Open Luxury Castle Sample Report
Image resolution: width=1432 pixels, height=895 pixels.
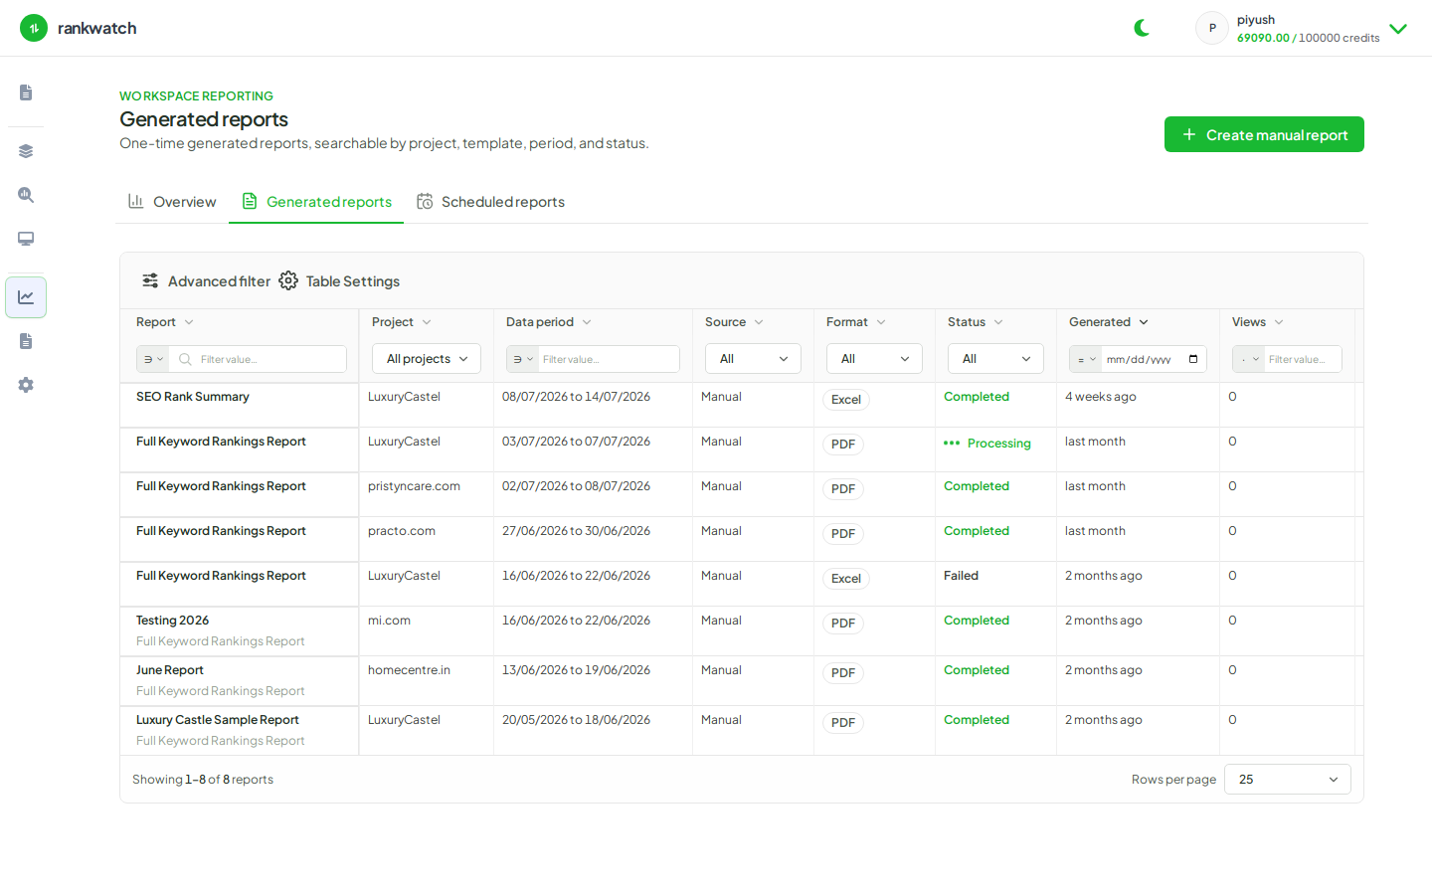[218, 720]
